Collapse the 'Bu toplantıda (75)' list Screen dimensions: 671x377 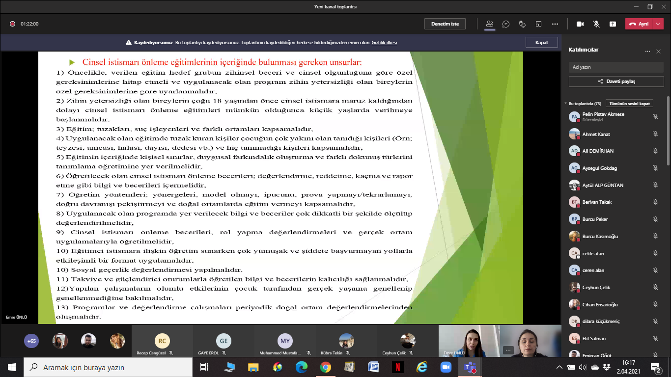tap(565, 104)
